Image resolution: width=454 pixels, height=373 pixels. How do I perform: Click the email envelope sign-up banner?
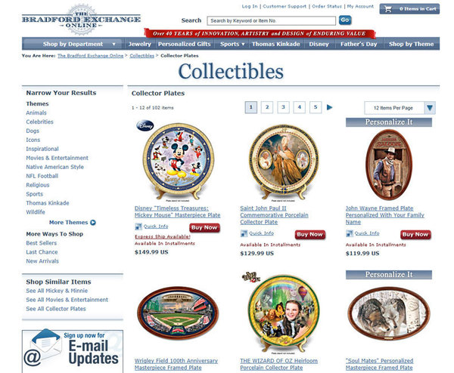pos(73,351)
